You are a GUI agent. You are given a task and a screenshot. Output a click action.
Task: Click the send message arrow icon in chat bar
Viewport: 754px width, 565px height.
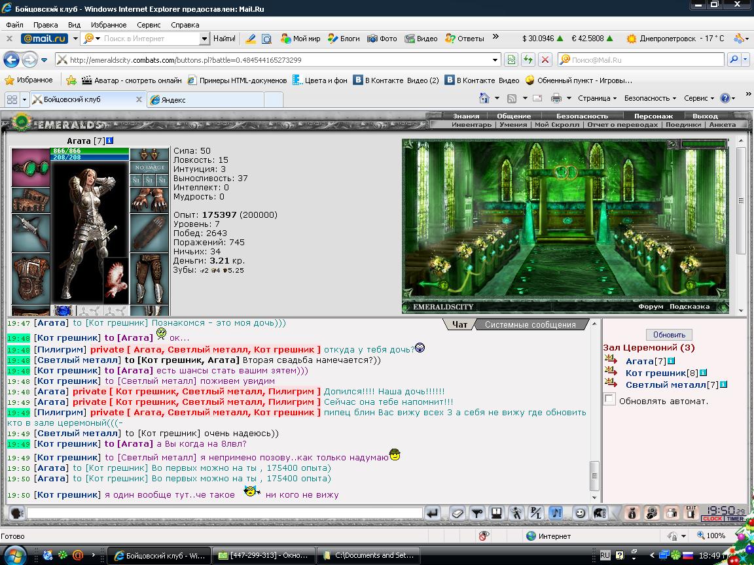click(433, 513)
